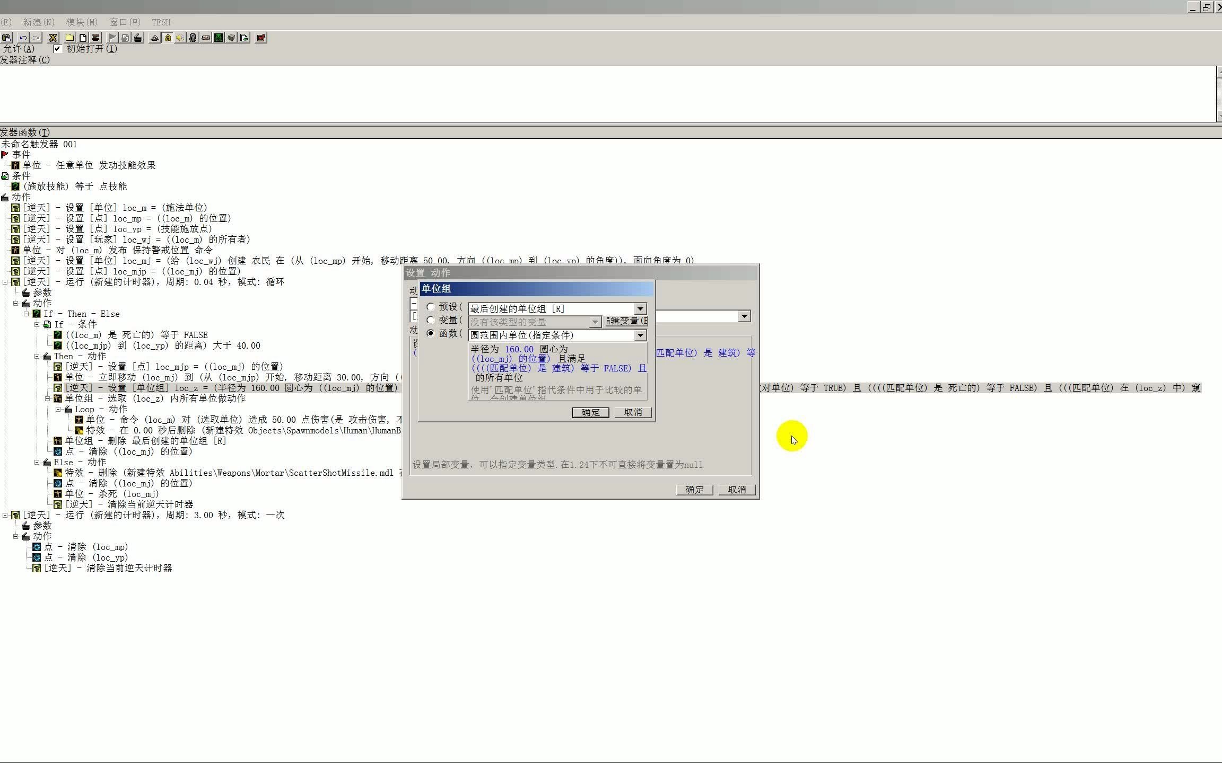Edit the ((loc_mj) 的位置) center link
Viewport: 1222px width, 763px height.
511,359
